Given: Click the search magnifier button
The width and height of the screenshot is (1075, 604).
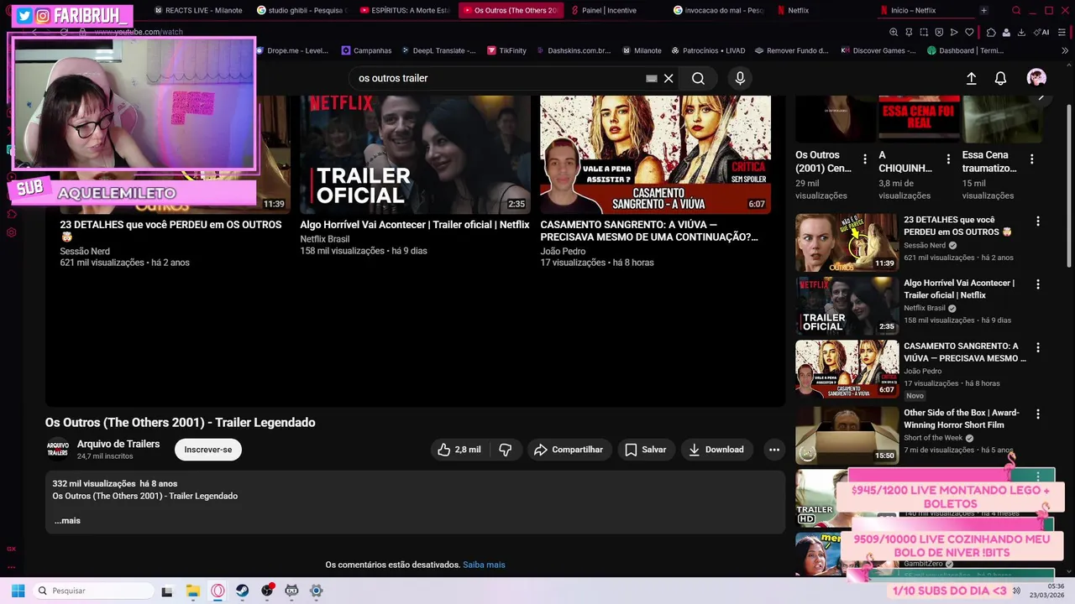Looking at the screenshot, I should [698, 78].
